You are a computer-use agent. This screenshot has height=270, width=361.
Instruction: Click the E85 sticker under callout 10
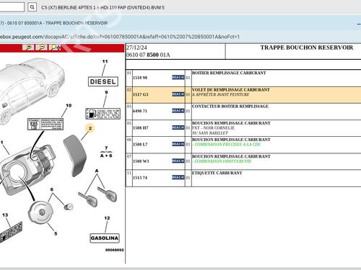[45, 124]
